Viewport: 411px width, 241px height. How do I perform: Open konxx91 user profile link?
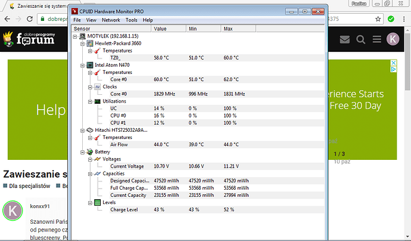pos(40,206)
